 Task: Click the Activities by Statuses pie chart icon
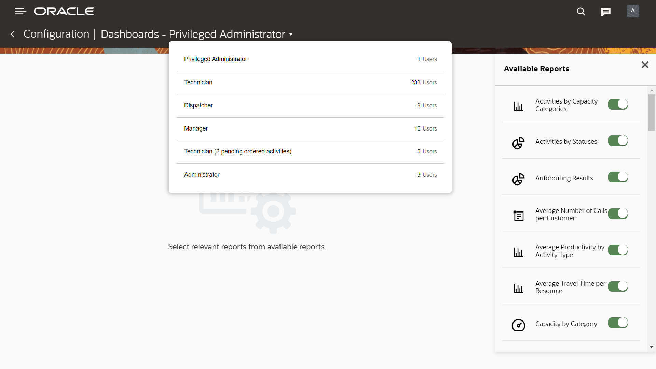(x=518, y=143)
